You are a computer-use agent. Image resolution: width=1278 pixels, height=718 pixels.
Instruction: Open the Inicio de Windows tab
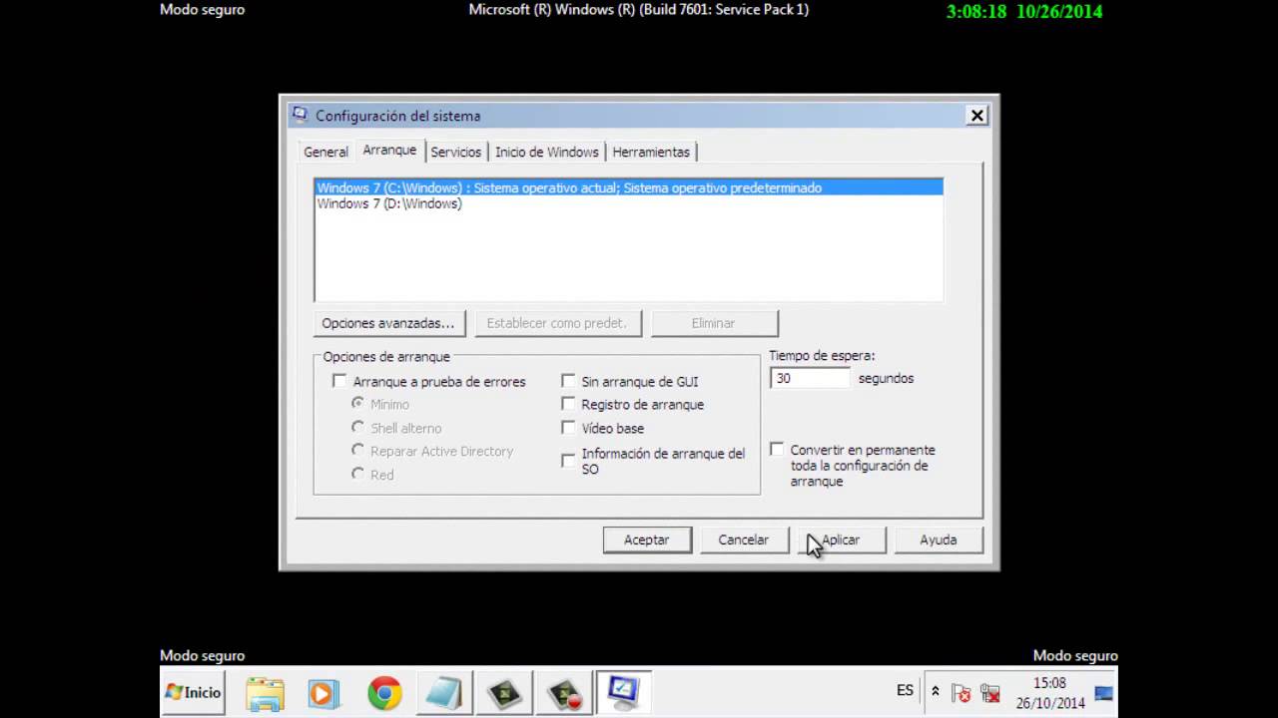tap(547, 152)
